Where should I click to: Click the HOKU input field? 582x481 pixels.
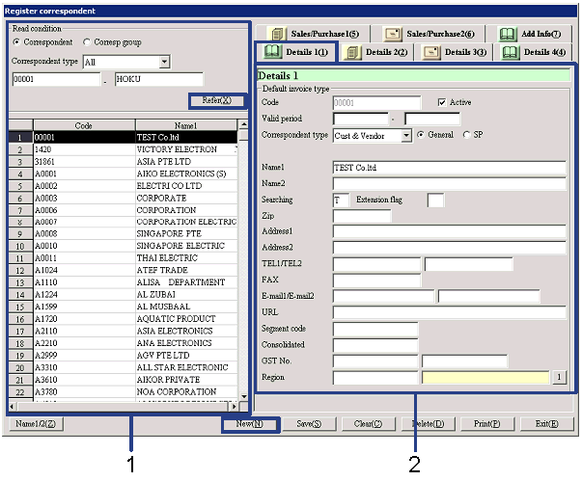coord(159,79)
